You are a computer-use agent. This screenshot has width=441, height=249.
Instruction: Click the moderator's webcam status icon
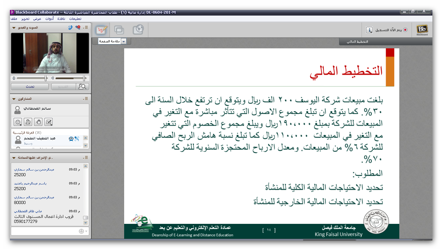(x=71, y=139)
